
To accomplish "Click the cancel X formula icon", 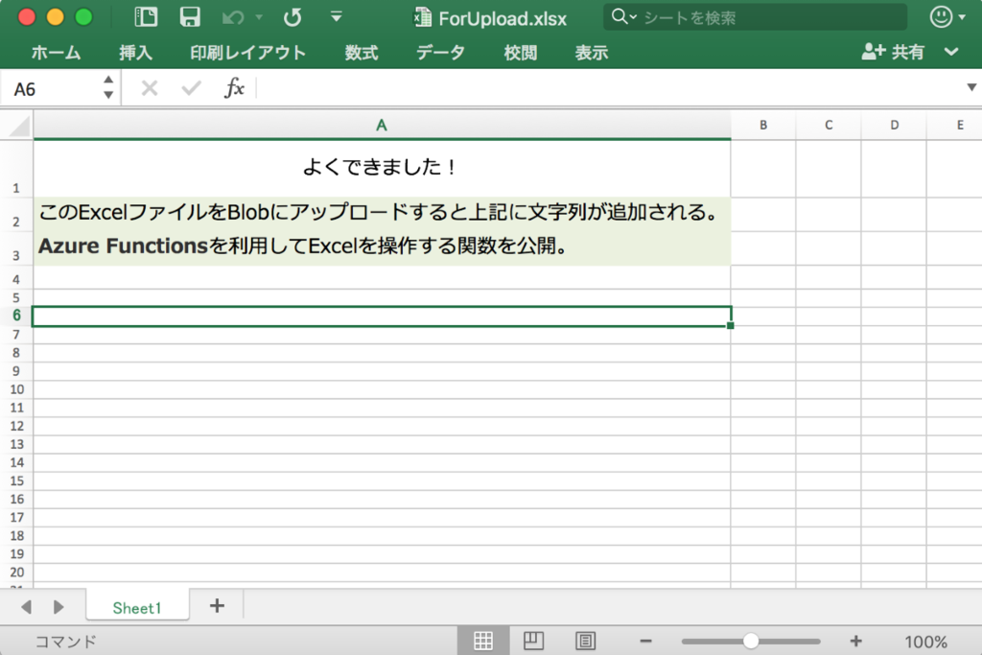I will pyautogui.click(x=149, y=88).
